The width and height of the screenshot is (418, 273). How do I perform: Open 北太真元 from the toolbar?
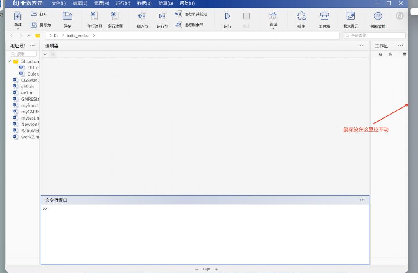point(351,19)
